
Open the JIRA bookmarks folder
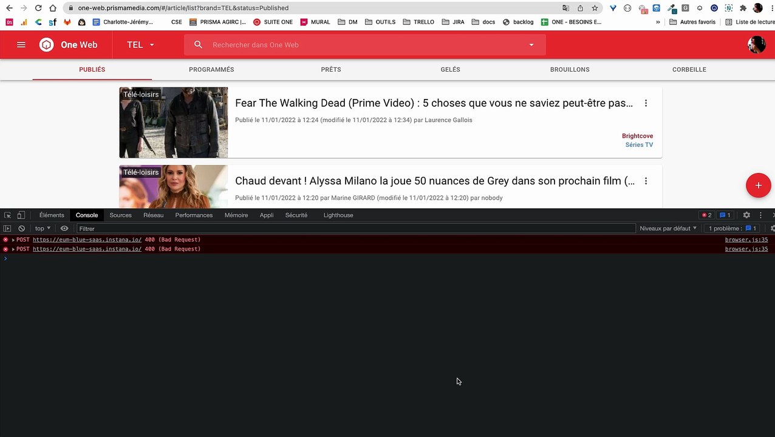(x=454, y=22)
